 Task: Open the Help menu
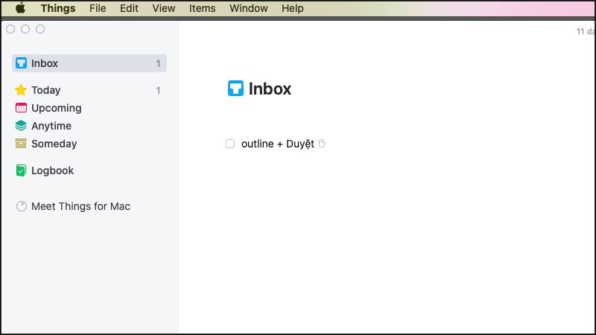click(x=292, y=8)
